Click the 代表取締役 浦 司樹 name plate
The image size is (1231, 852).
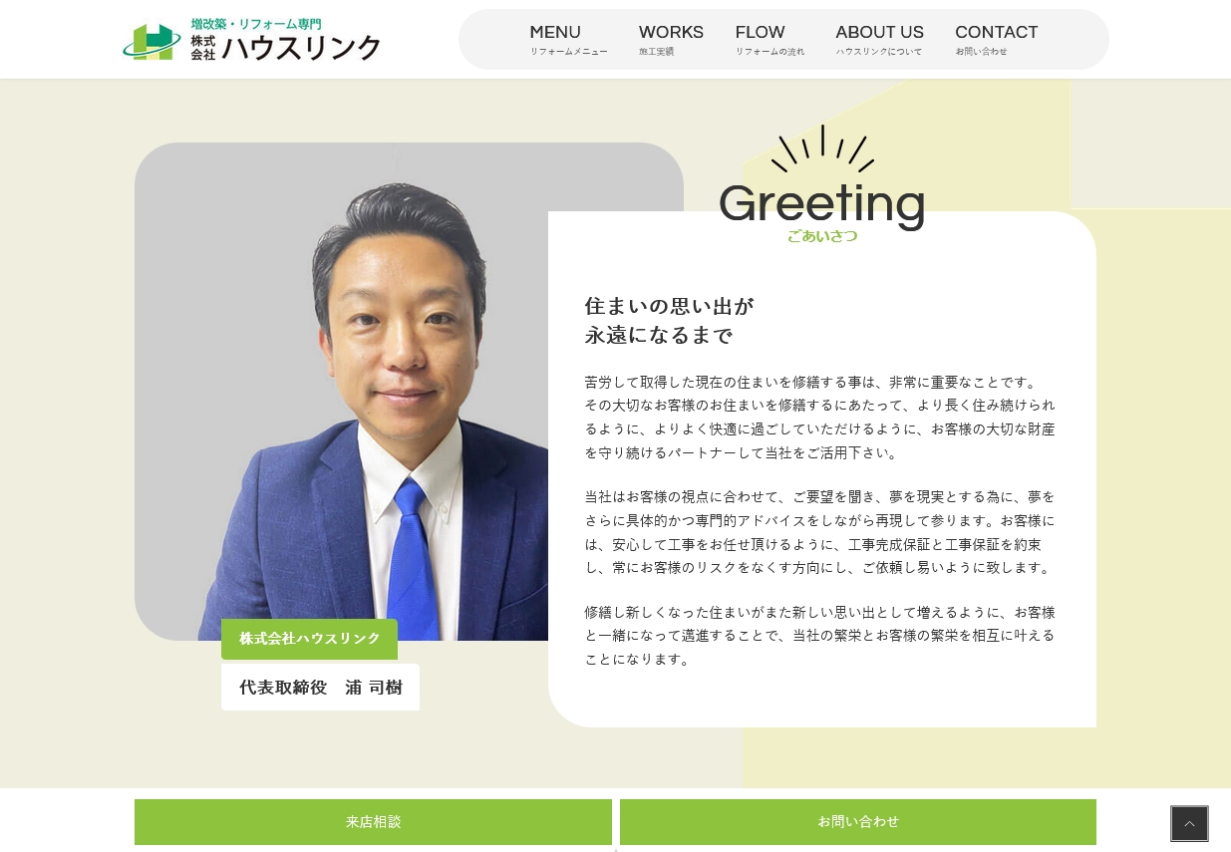(320, 687)
